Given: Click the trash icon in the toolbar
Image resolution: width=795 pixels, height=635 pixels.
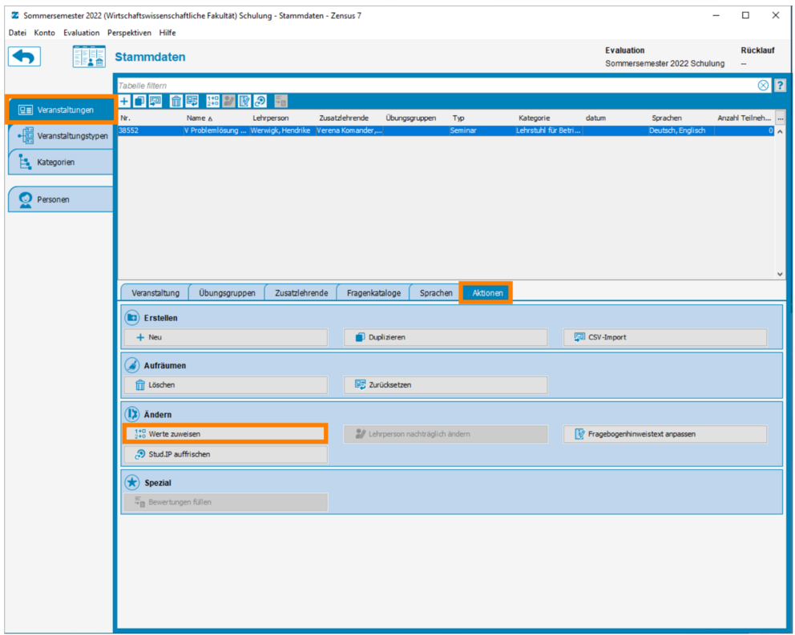Looking at the screenshot, I should click(x=176, y=101).
